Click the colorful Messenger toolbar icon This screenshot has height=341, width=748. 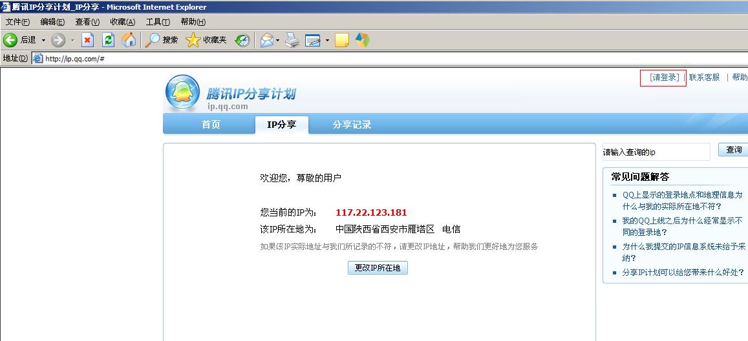[x=363, y=41]
